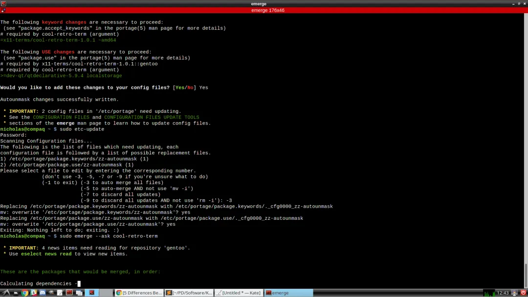Click the 'Password:' prompt line
This screenshot has width=528, height=297.
[x=14, y=135]
